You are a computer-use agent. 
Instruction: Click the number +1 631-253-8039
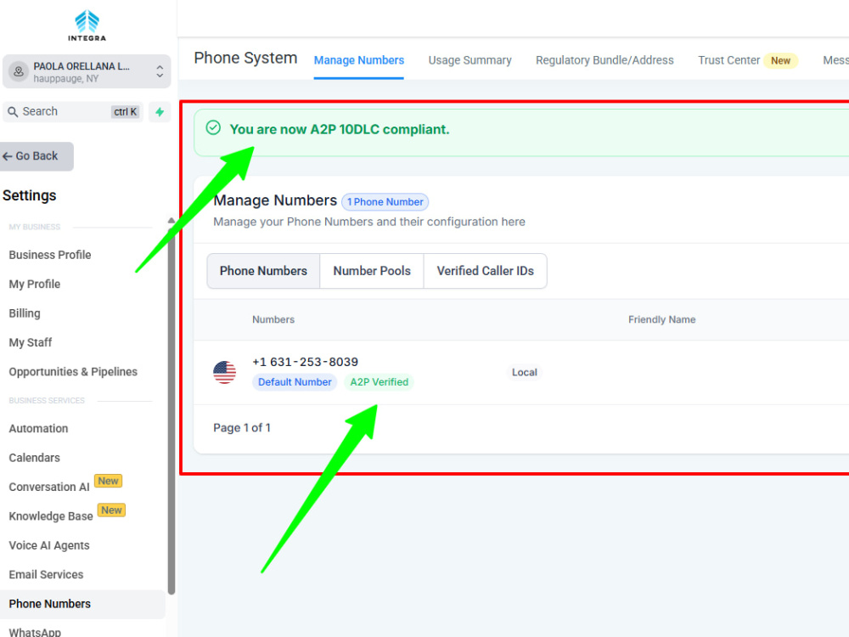(x=306, y=362)
